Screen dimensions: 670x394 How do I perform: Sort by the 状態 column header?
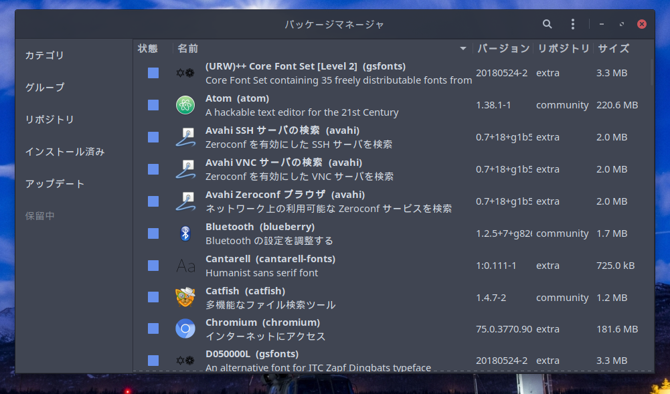pos(148,49)
